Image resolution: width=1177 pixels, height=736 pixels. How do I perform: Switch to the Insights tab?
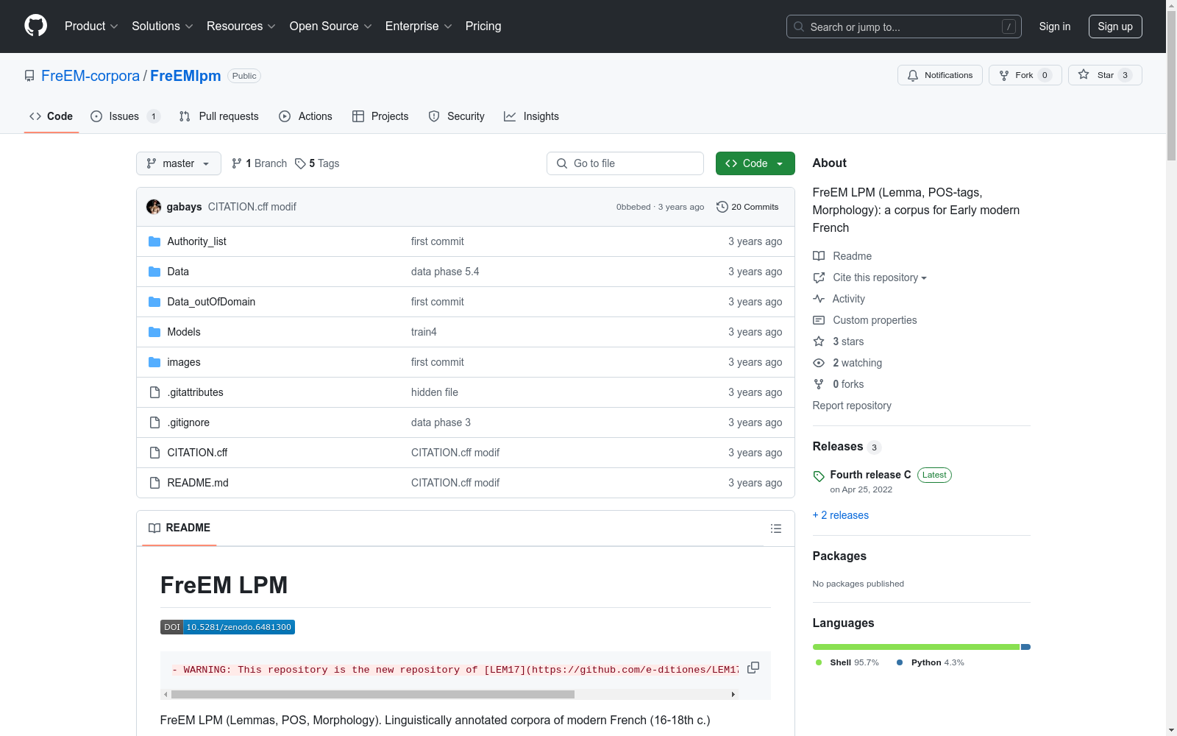531,116
